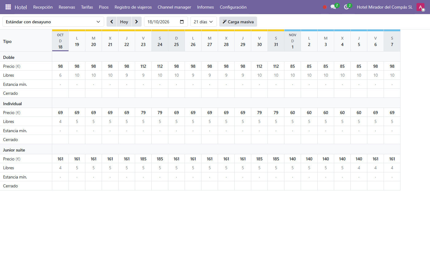The image size is (430, 276).
Task: Select the OCT D 18 column header
Action: [61, 41]
